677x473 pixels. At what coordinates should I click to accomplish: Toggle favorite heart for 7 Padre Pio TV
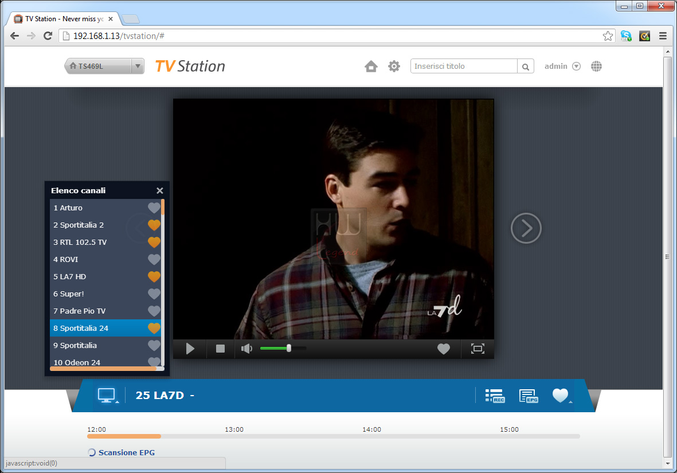(x=154, y=311)
